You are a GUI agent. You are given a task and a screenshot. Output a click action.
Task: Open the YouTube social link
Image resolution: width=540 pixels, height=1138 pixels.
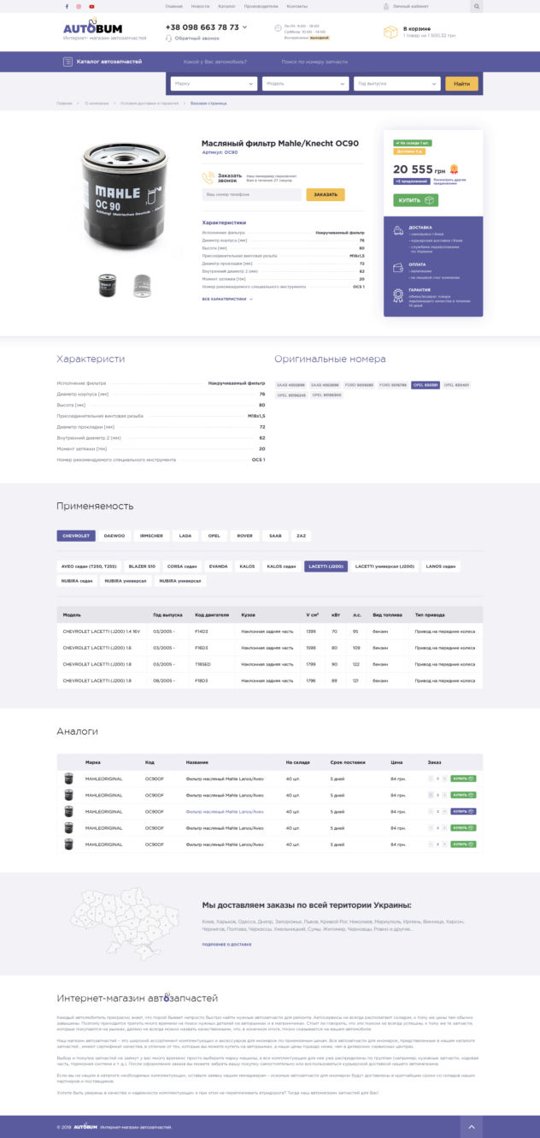(91, 6)
